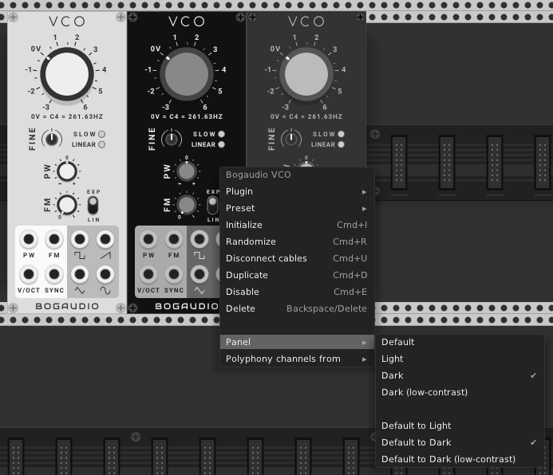Select Disable in the module menu
The height and width of the screenshot is (475, 553).
pyautogui.click(x=297, y=292)
